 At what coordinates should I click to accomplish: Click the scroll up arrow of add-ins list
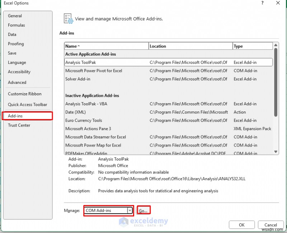276,45
